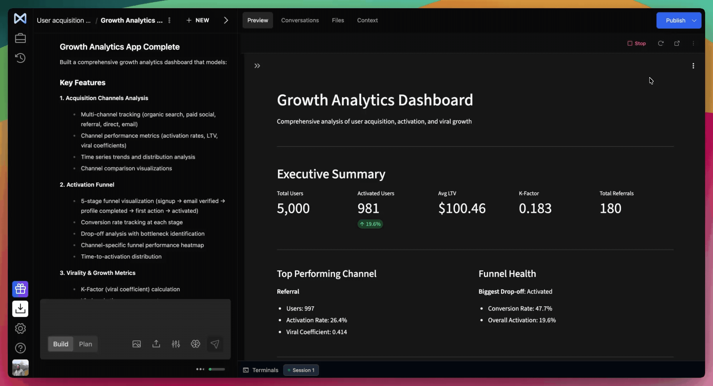This screenshot has height=386, width=713.
Task: Click the briefcase projects icon in sidebar
Action: click(x=20, y=38)
